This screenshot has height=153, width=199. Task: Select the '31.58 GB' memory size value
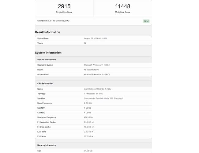(88, 151)
